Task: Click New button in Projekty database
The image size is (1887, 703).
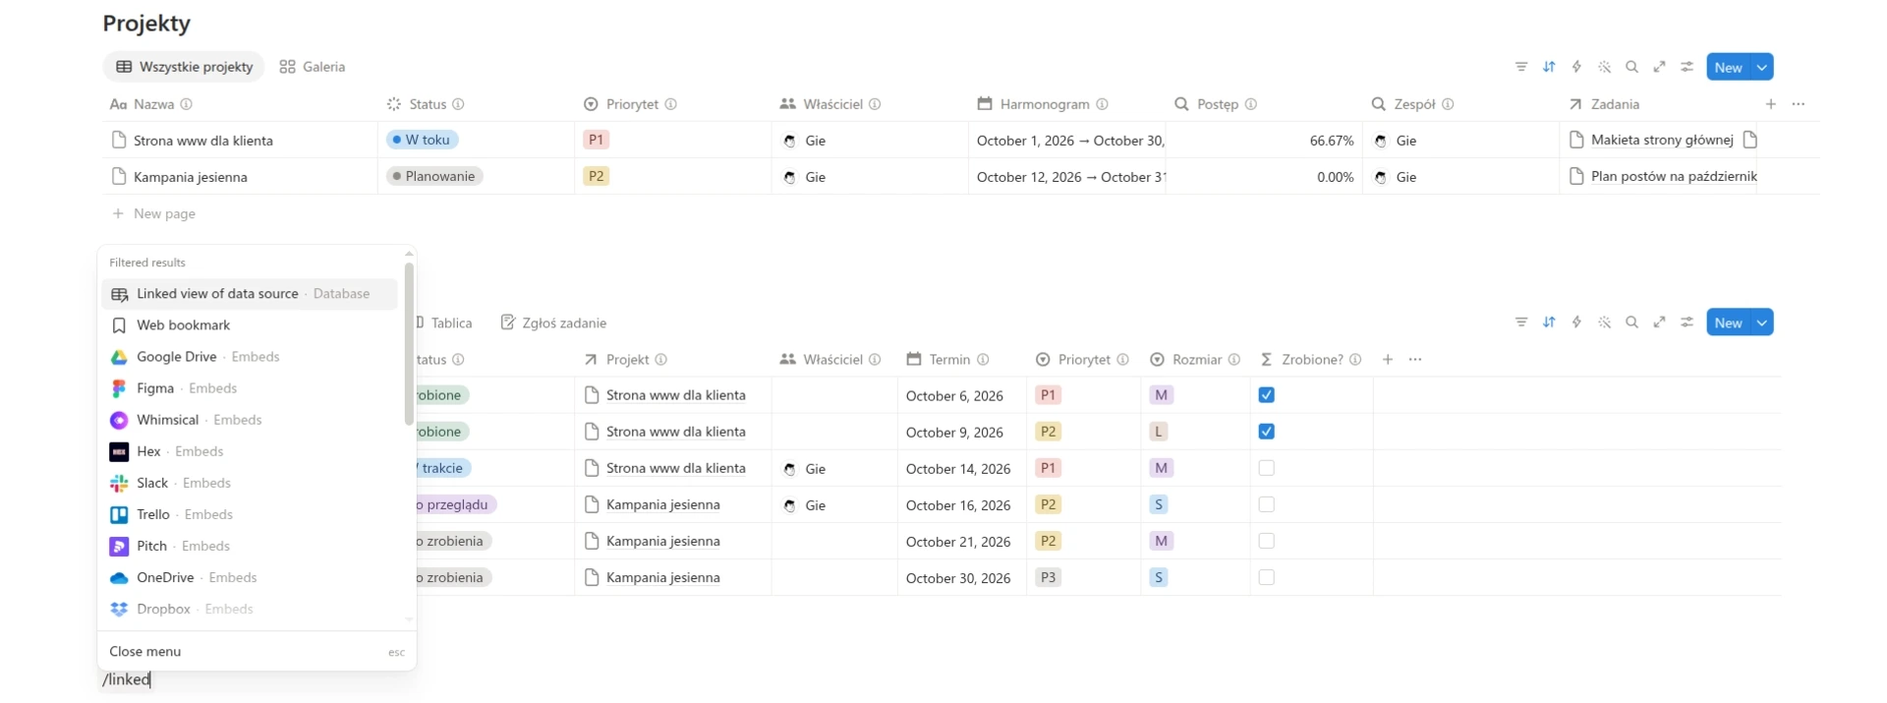Action: [1729, 67]
